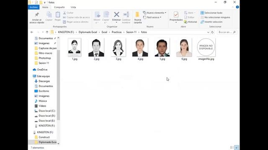
Task: Click Sesion 11 in address path
Action: (131, 32)
